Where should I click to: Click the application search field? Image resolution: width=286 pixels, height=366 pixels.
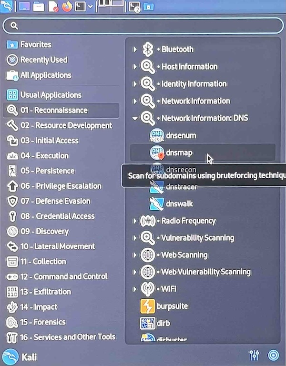click(143, 25)
